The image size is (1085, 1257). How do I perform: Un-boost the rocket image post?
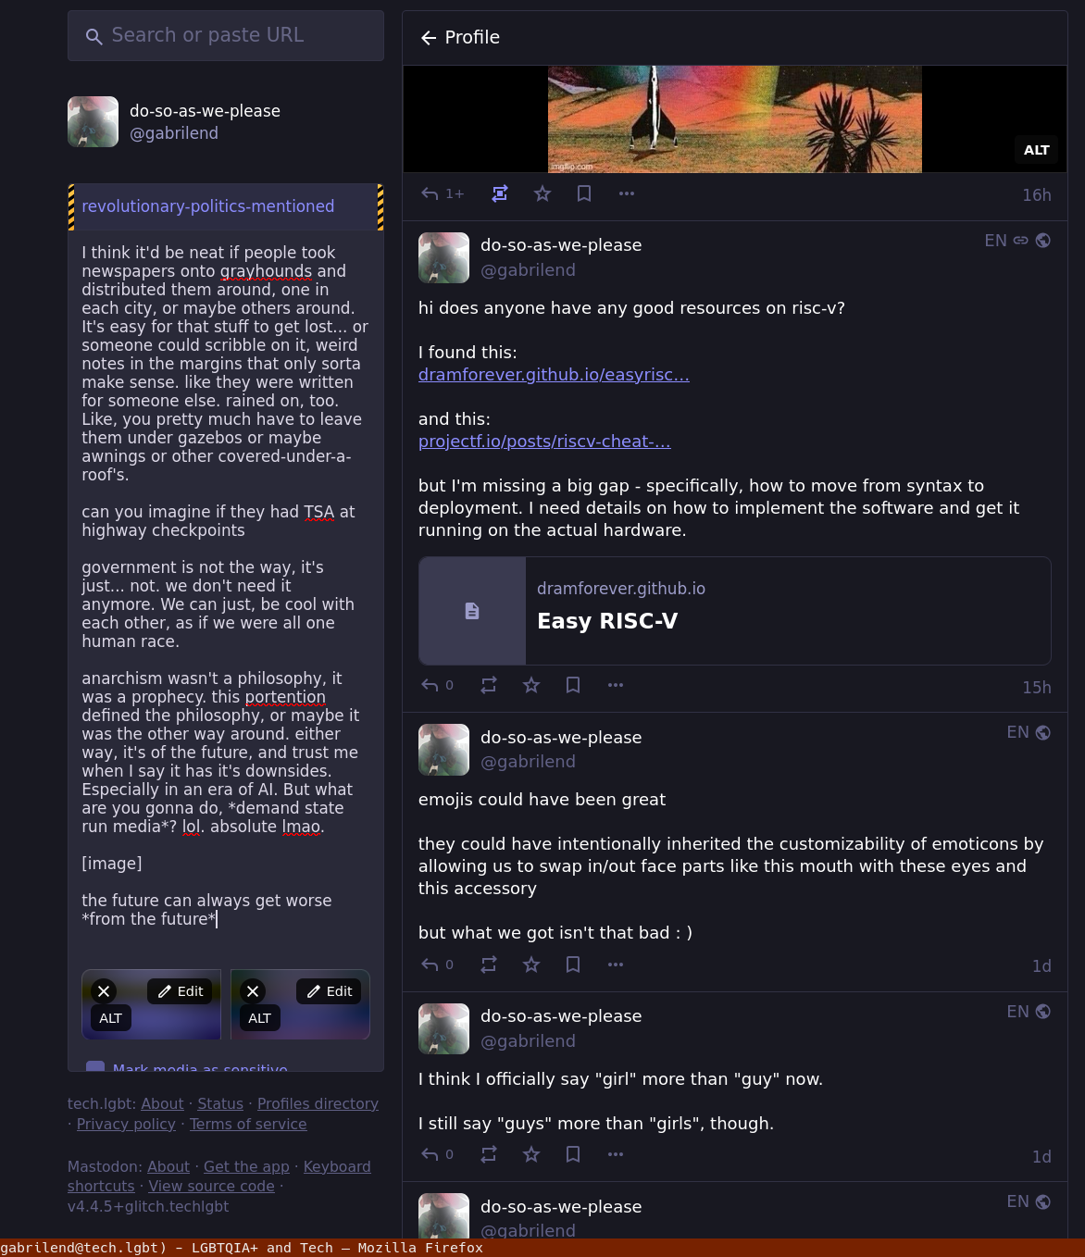pyautogui.click(x=500, y=193)
